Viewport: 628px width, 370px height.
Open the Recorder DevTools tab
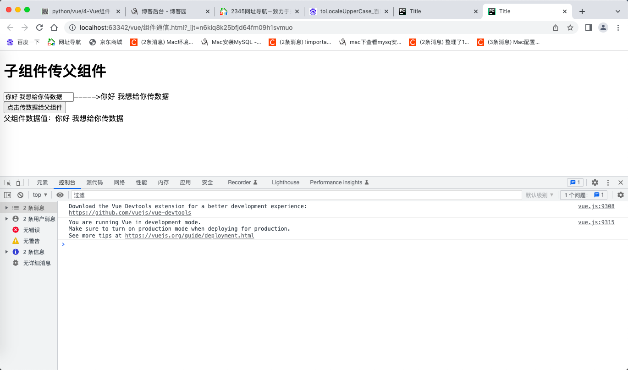coord(243,182)
